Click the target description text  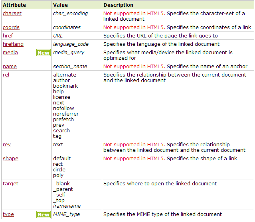(x=160, y=183)
